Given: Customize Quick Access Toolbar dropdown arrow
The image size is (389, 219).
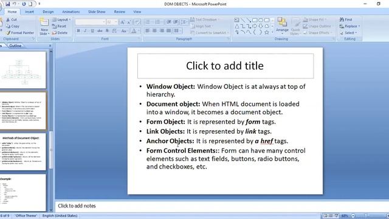Looking at the screenshot, I should 40,4.
